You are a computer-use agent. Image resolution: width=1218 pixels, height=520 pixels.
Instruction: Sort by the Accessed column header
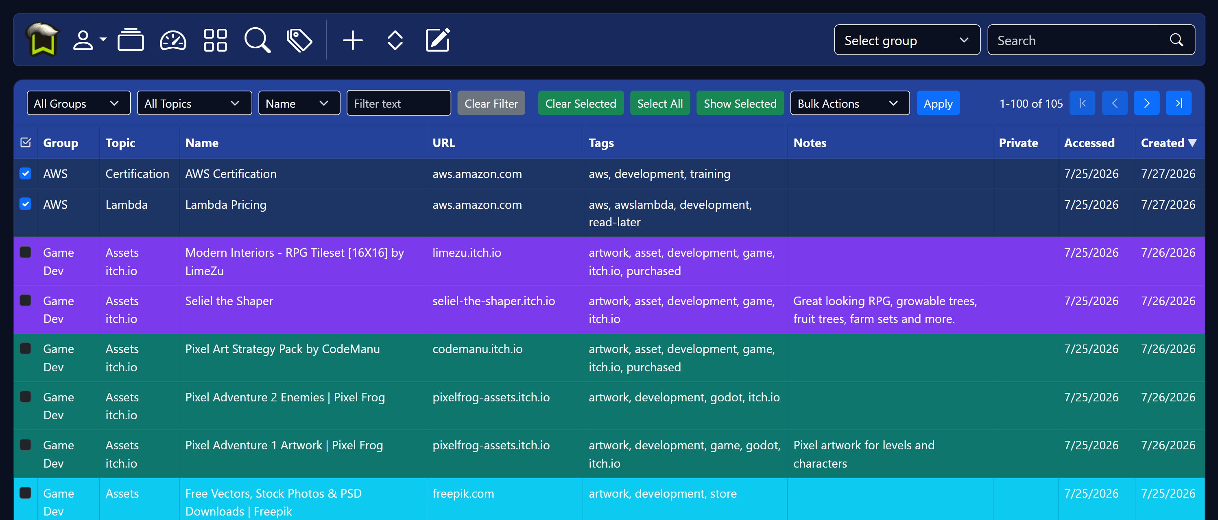(x=1089, y=143)
